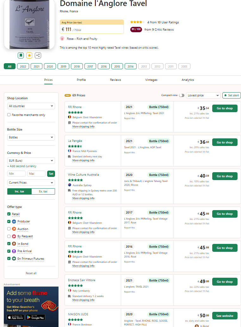The width and height of the screenshot is (241, 327).
Task: Click the In Bond barrel icon in filters
Action: 14,244
